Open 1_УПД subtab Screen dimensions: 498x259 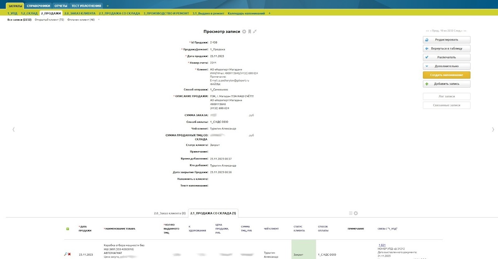pos(12,13)
